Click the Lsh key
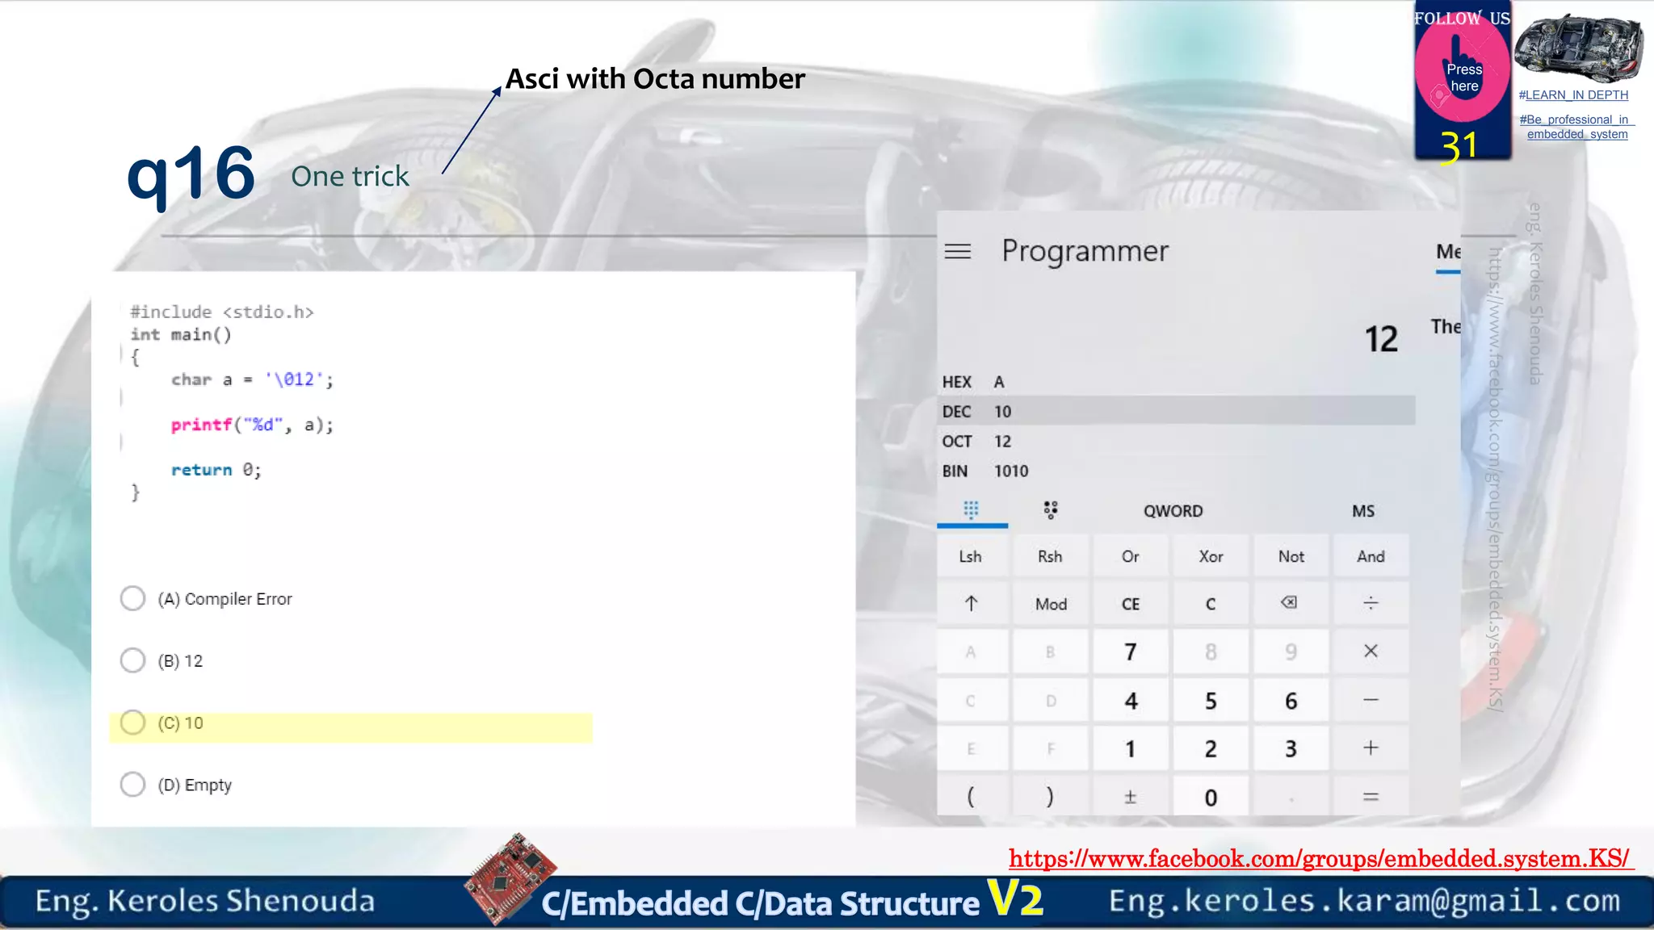Image resolution: width=1654 pixels, height=930 pixels. pyautogui.click(x=972, y=556)
